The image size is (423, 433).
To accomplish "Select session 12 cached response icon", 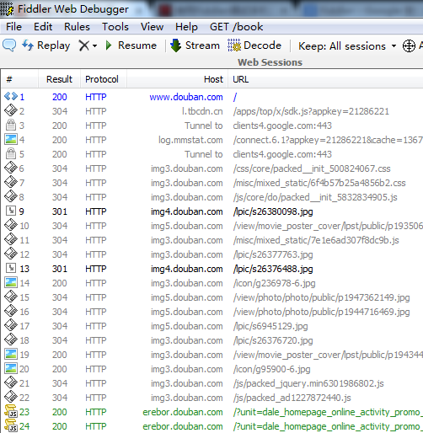I will pyautogui.click(x=11, y=254).
